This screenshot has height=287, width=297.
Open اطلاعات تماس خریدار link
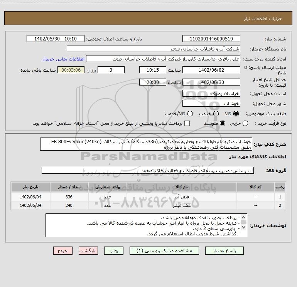tap(64, 59)
